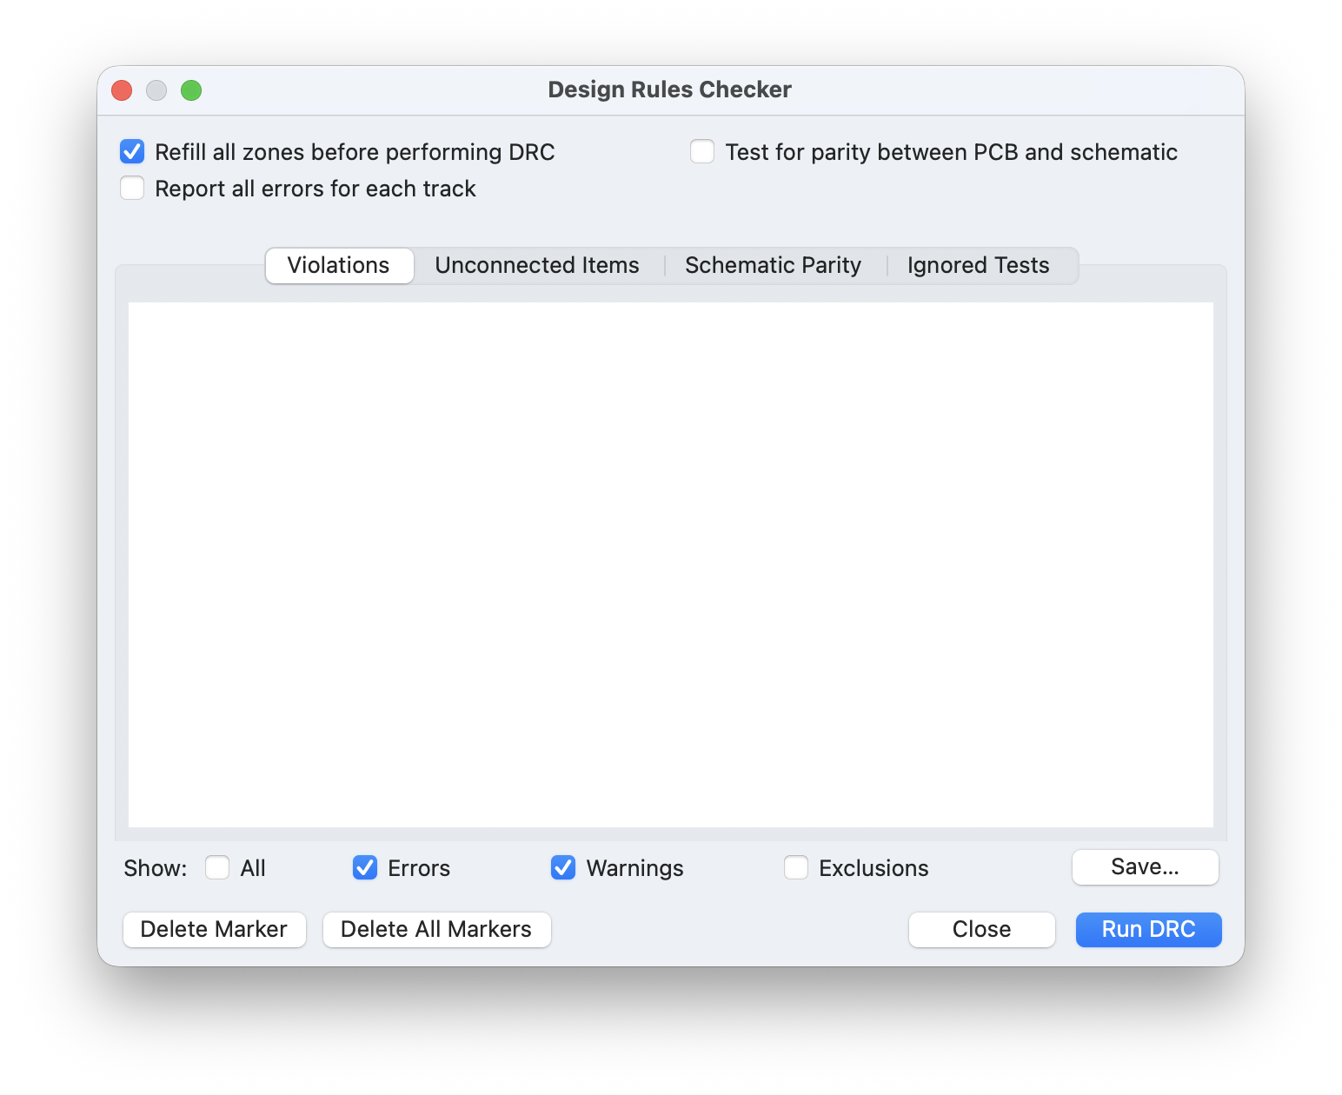1342x1095 pixels.
Task: Click the Save... button
Action: pos(1145,867)
